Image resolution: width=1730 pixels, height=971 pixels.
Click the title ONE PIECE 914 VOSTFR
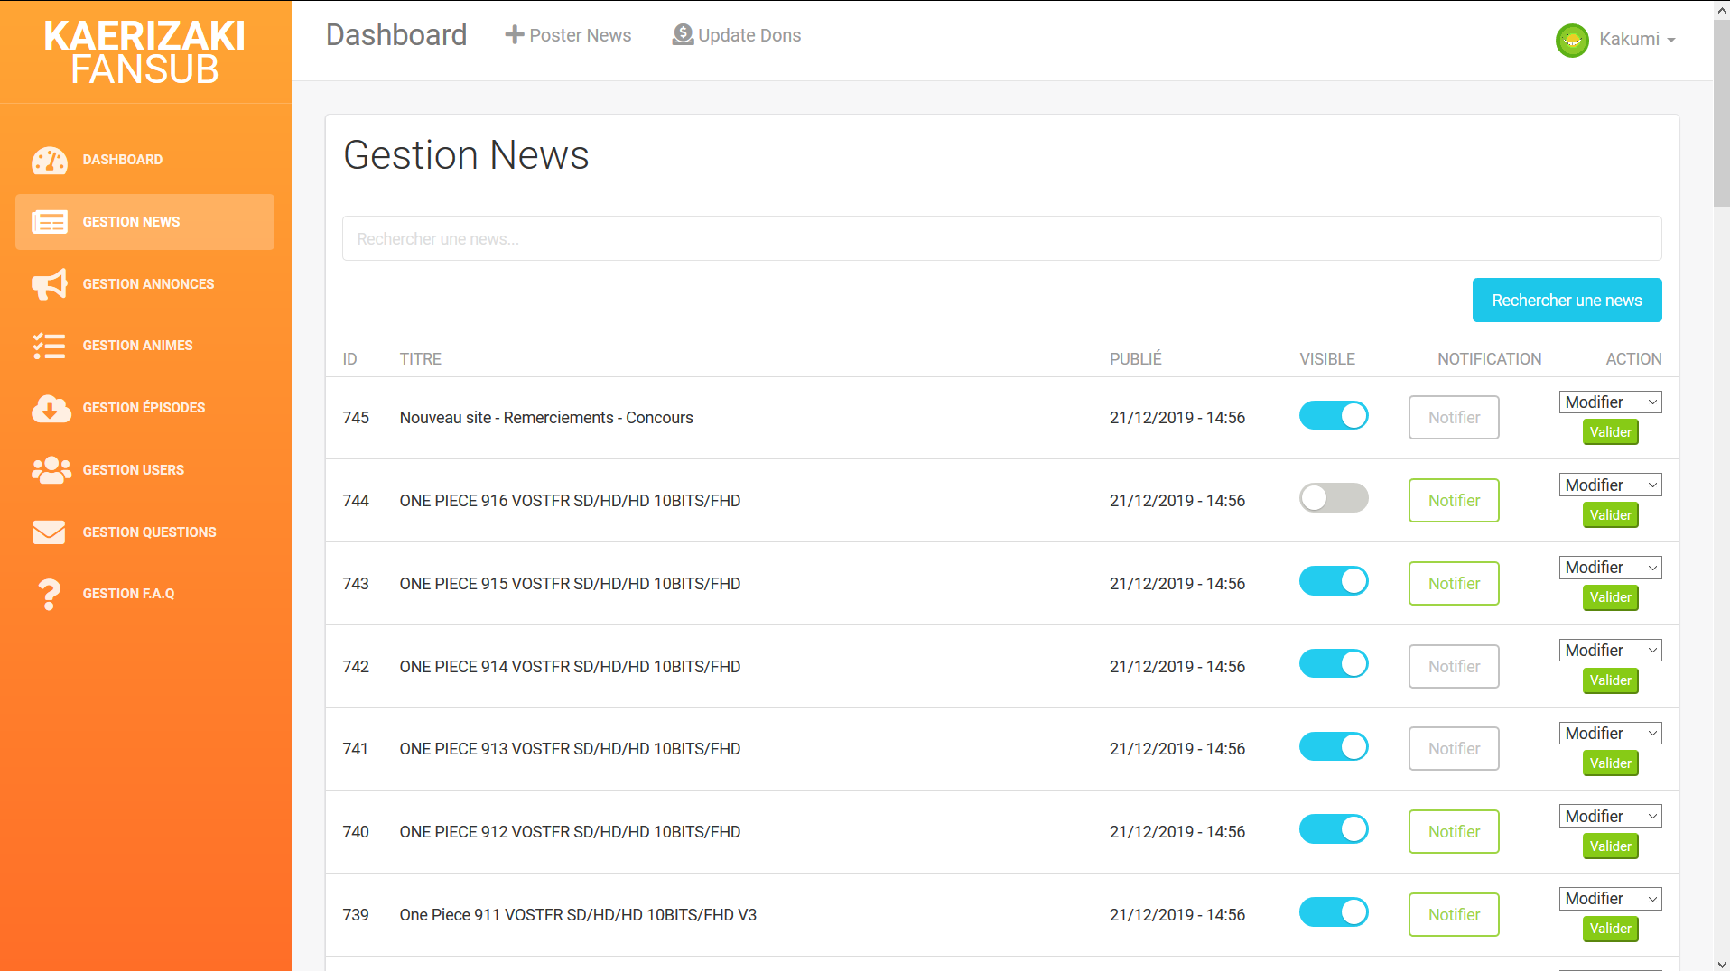[x=570, y=667]
